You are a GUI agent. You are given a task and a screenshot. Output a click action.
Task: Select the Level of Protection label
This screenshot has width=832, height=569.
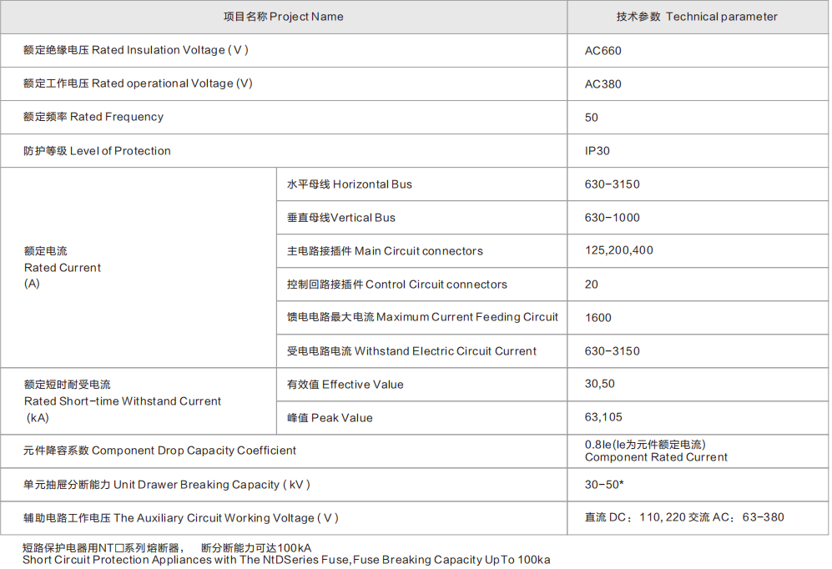point(97,151)
